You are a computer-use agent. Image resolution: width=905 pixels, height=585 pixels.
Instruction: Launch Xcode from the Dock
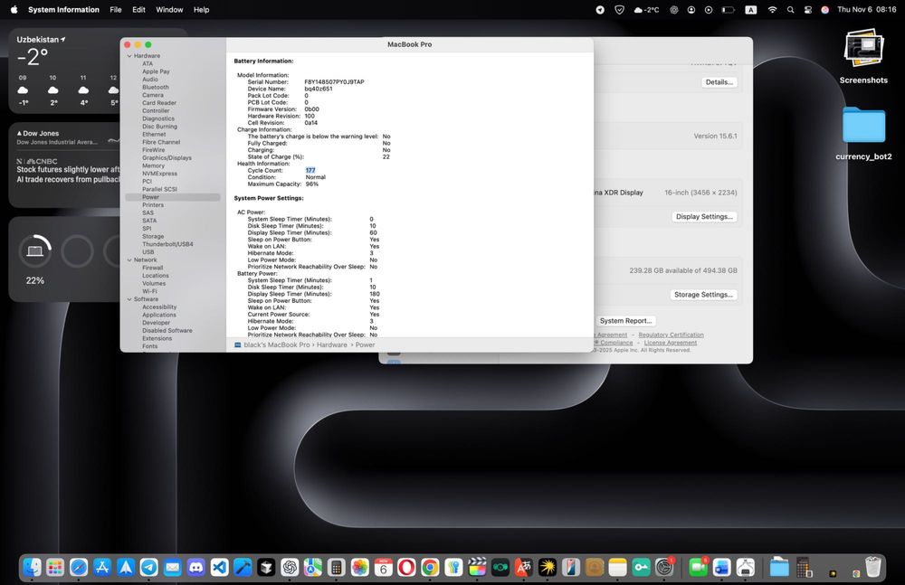coord(243,568)
